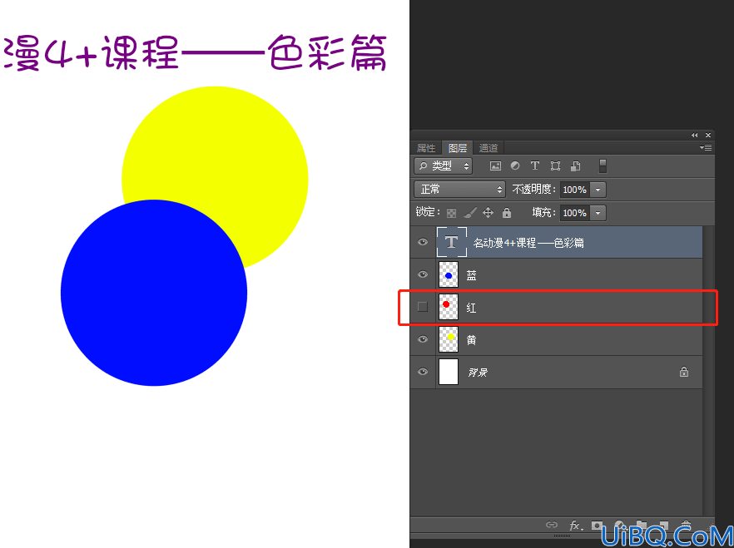Open the 类型 filter type dropdown
Viewport: 734px width, 548px height.
(444, 166)
